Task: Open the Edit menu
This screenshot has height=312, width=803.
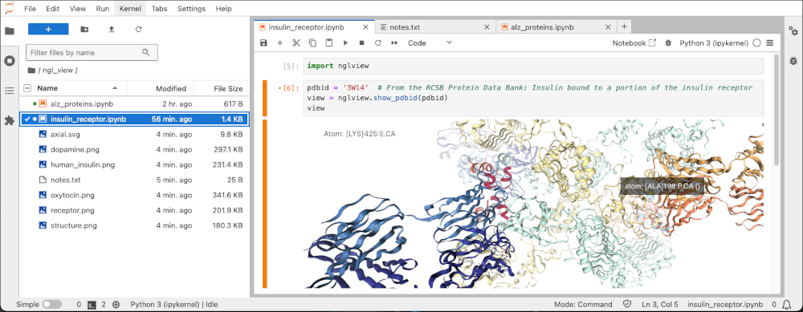Action: click(x=52, y=9)
